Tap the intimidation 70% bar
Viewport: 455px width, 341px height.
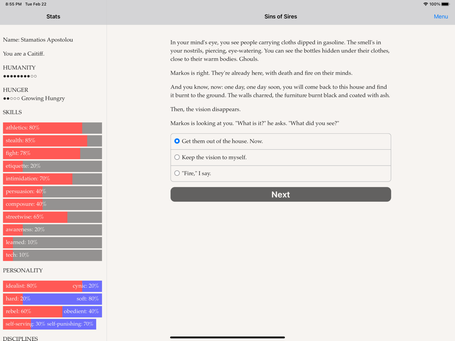pos(52,179)
